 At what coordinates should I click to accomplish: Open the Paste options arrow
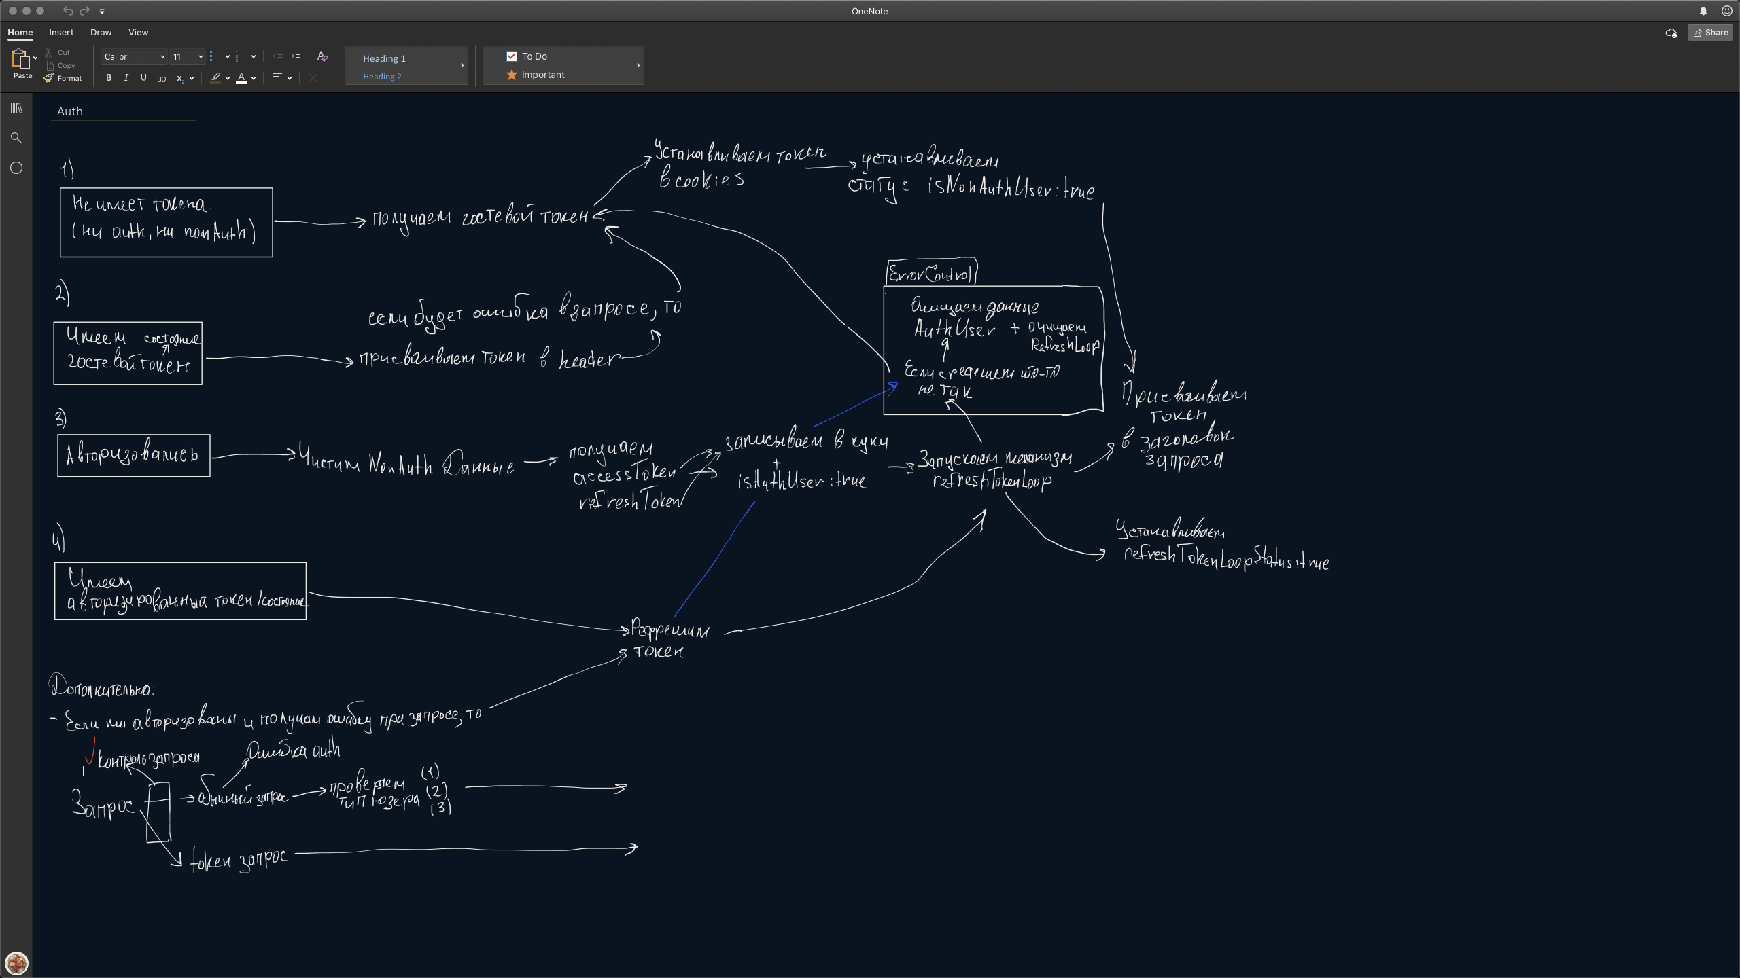[35, 58]
